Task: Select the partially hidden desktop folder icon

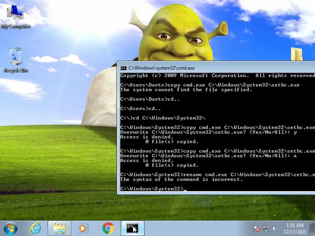Action: pos(296,54)
